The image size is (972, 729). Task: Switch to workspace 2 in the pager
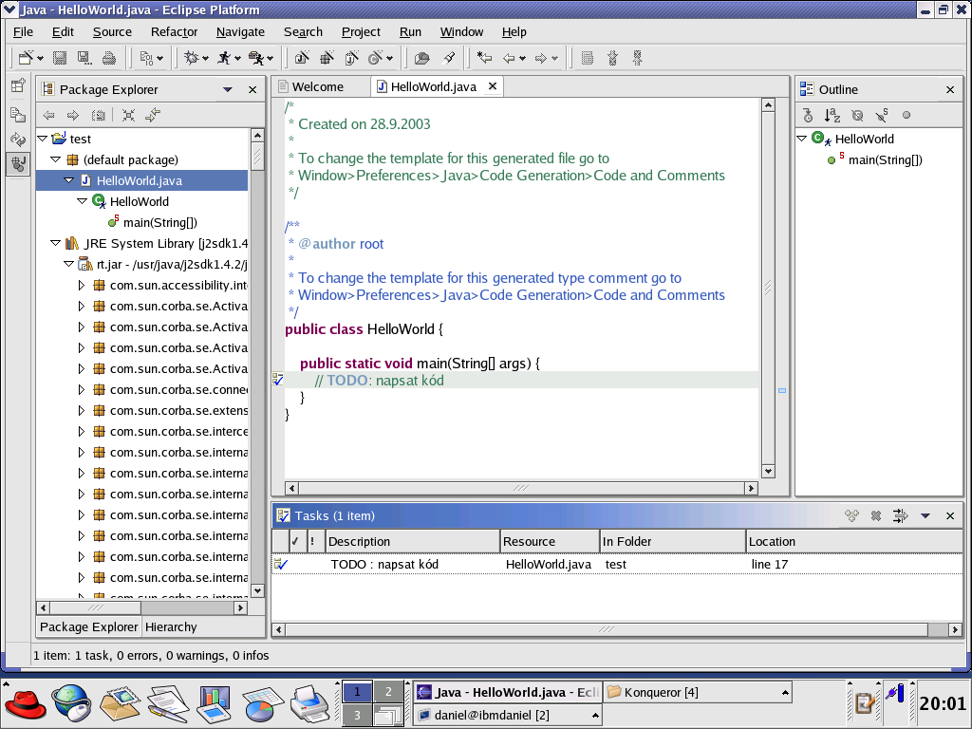(388, 692)
